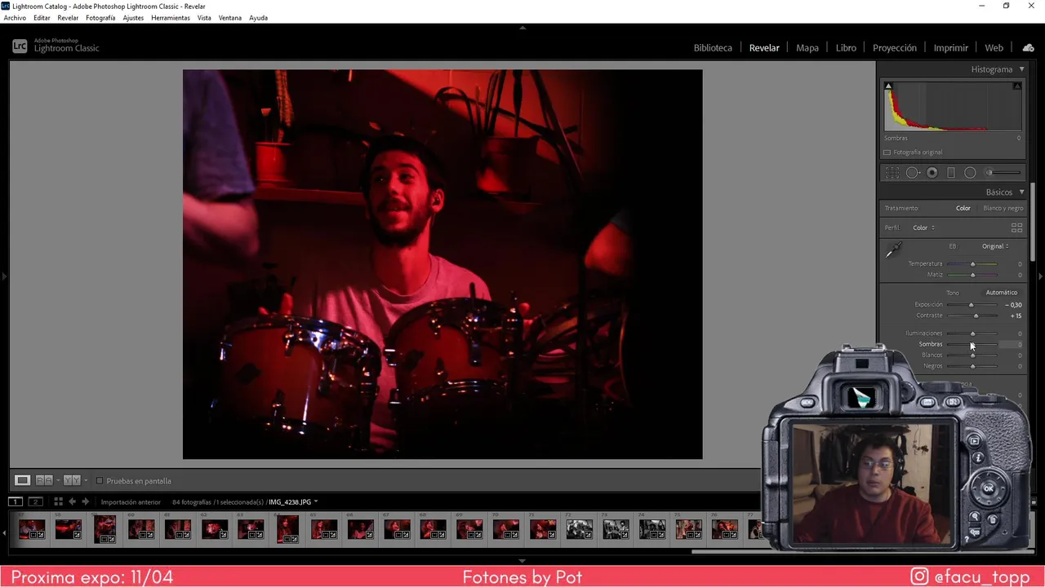Click the main window 1 icon
This screenshot has width=1045, height=587.
16,501
